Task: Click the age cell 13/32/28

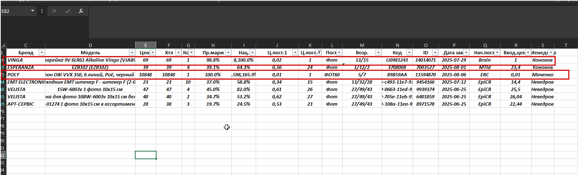Action: 362,82
